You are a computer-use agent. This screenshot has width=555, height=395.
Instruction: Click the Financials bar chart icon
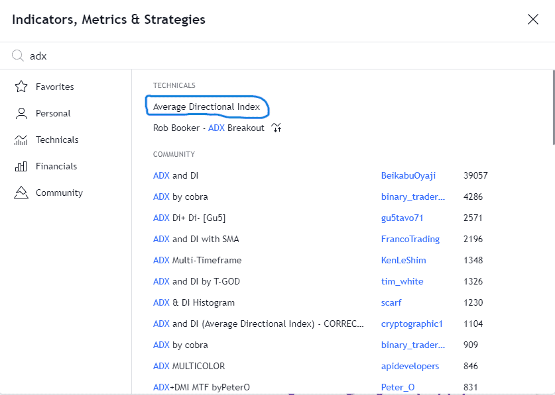(x=21, y=167)
